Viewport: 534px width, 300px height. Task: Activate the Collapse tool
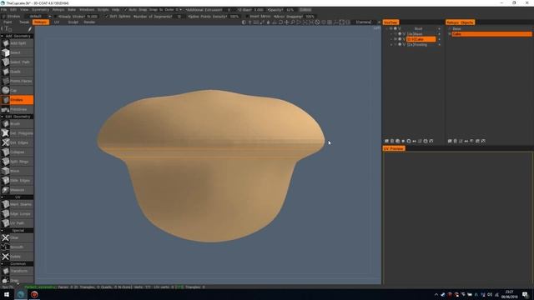[17, 152]
